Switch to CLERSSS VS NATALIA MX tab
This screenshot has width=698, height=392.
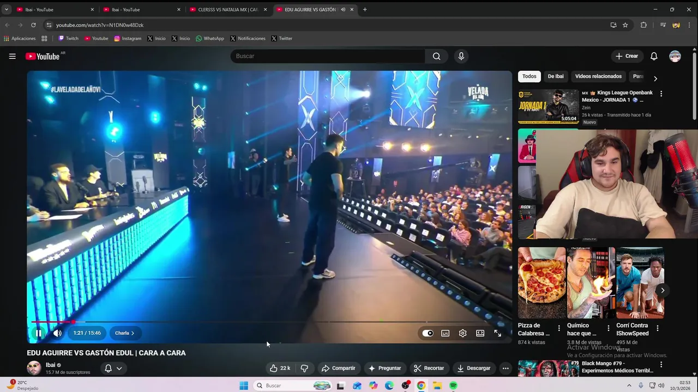coord(227,9)
